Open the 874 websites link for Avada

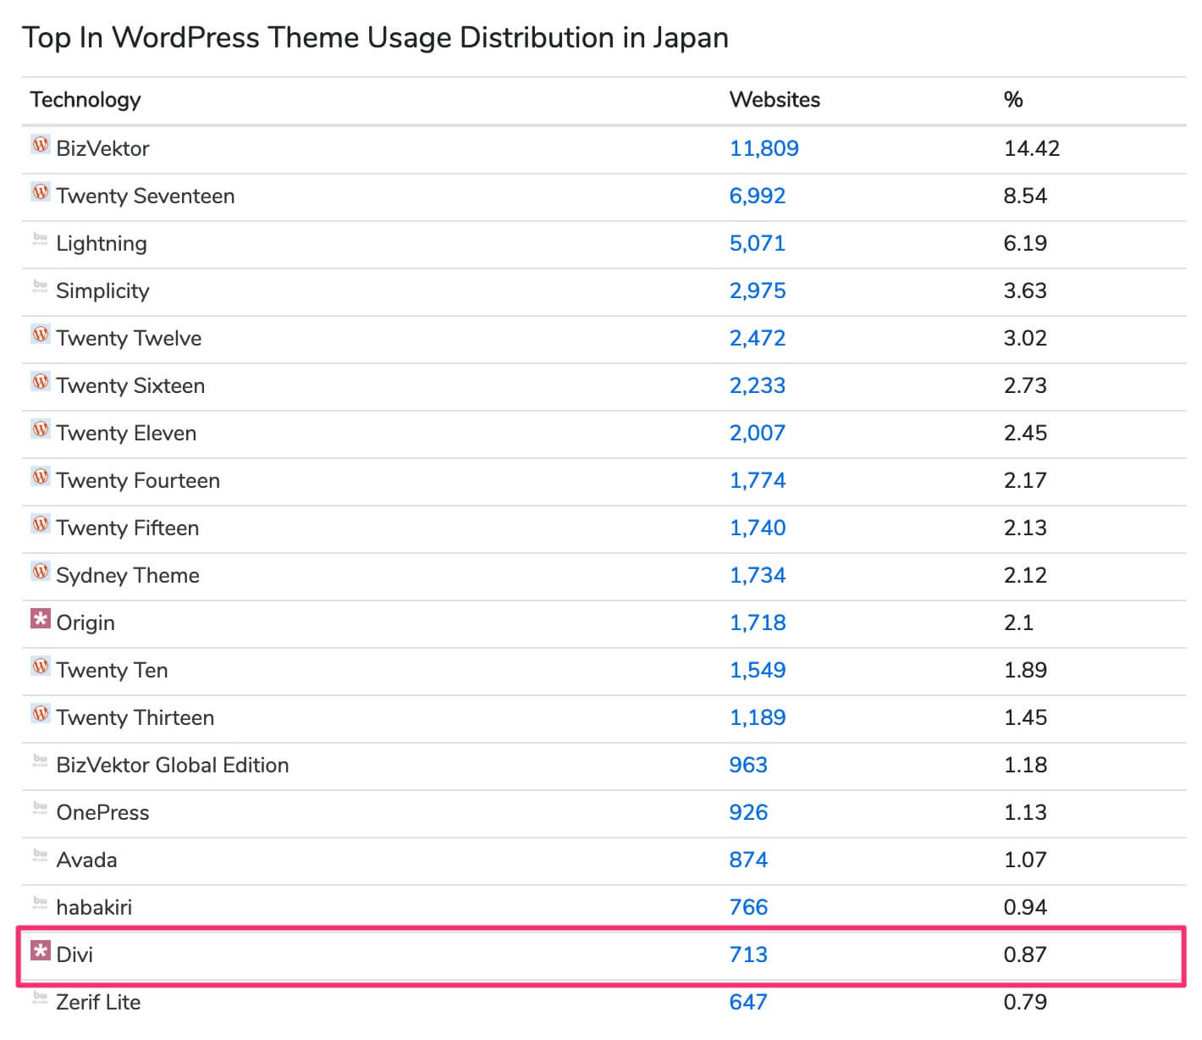point(748,860)
